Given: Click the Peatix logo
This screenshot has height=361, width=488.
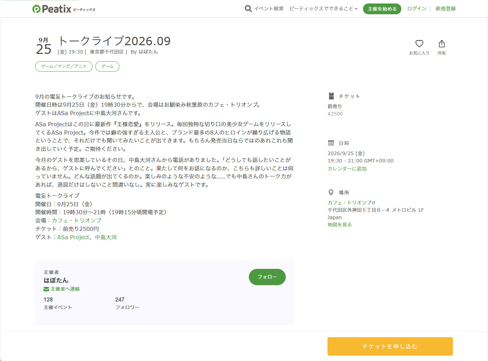Looking at the screenshot, I should tap(64, 9).
